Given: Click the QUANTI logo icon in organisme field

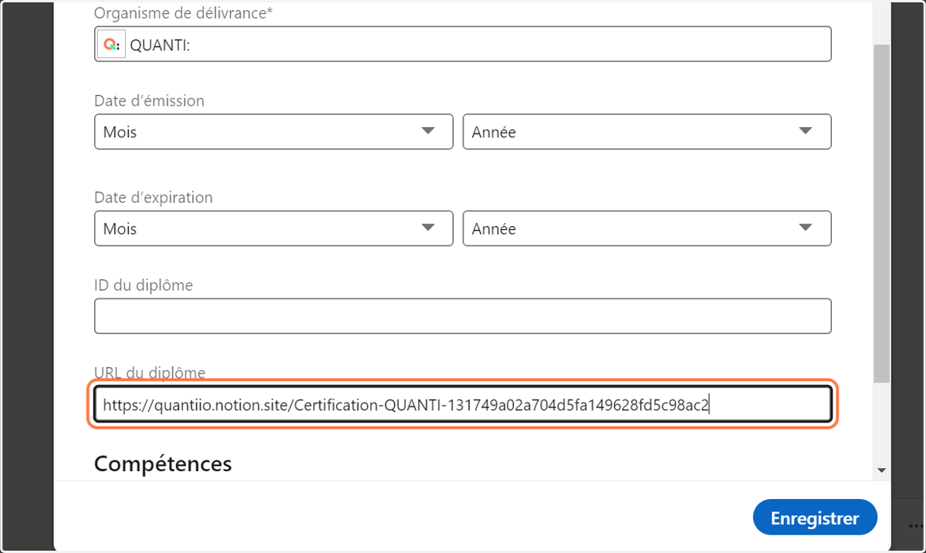Looking at the screenshot, I should coord(111,44).
